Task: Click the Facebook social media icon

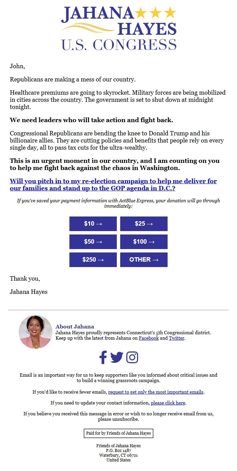Action: click(x=103, y=357)
